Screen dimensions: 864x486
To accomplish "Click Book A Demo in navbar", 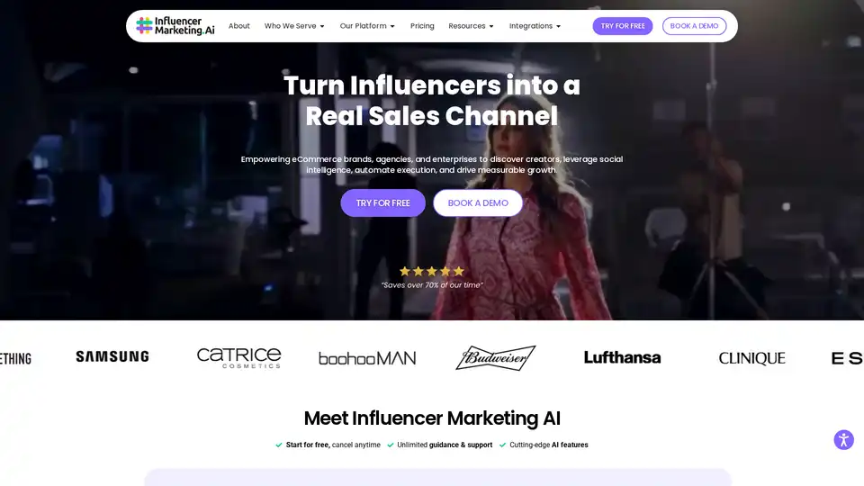I will (694, 26).
